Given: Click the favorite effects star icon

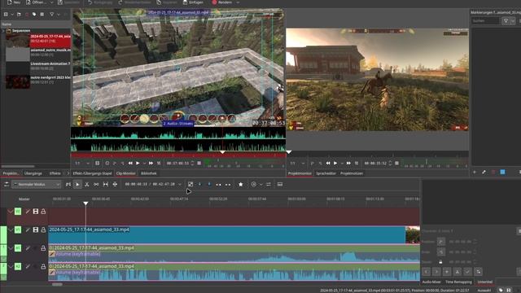Looking at the screenshot, I should click(241, 185).
